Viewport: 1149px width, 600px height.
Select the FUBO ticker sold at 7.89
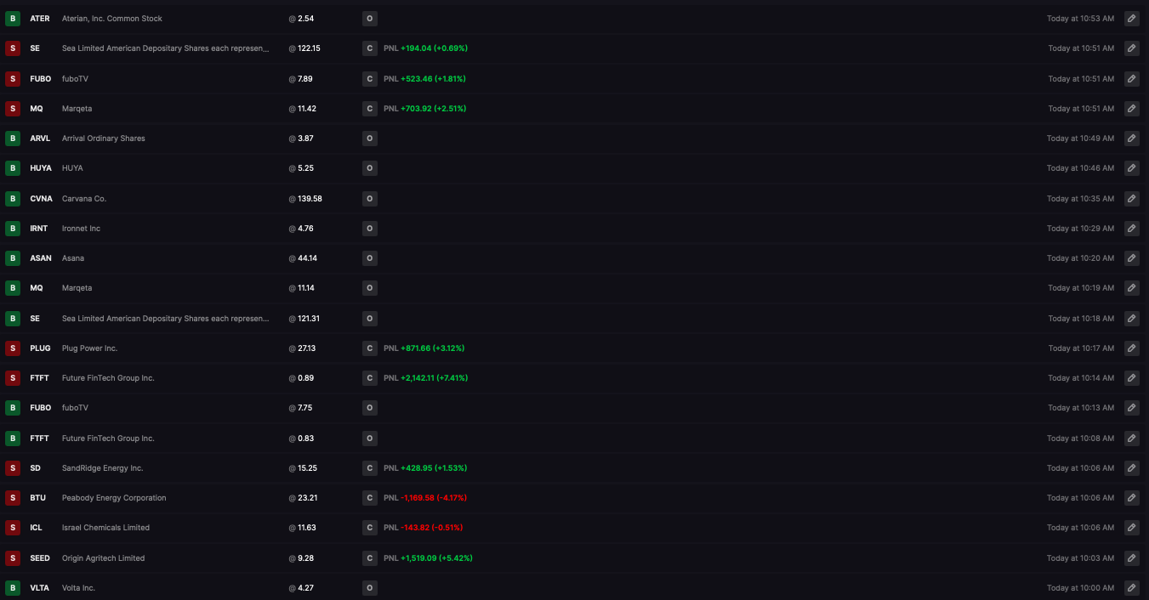pyautogui.click(x=41, y=79)
